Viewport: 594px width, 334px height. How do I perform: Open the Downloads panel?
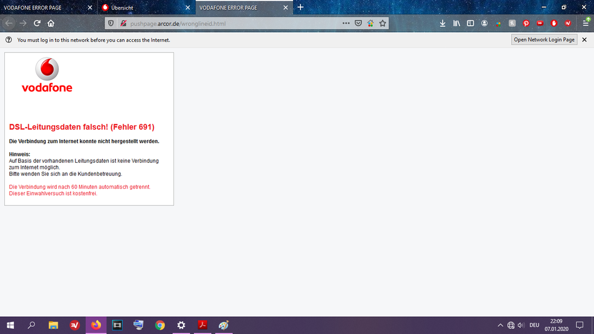[442, 23]
